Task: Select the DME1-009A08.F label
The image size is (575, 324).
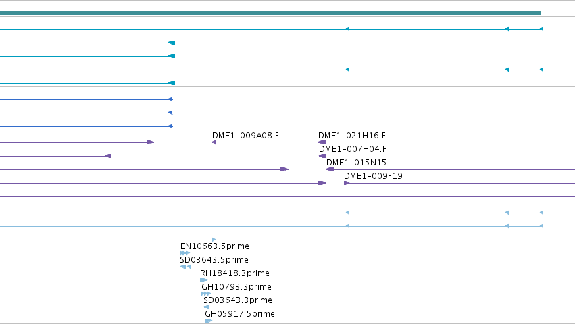Action: pyautogui.click(x=245, y=136)
